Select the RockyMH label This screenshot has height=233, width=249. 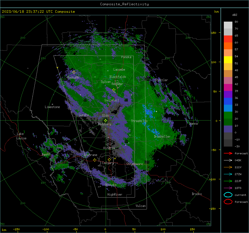pyautogui.click(x=73, y=78)
